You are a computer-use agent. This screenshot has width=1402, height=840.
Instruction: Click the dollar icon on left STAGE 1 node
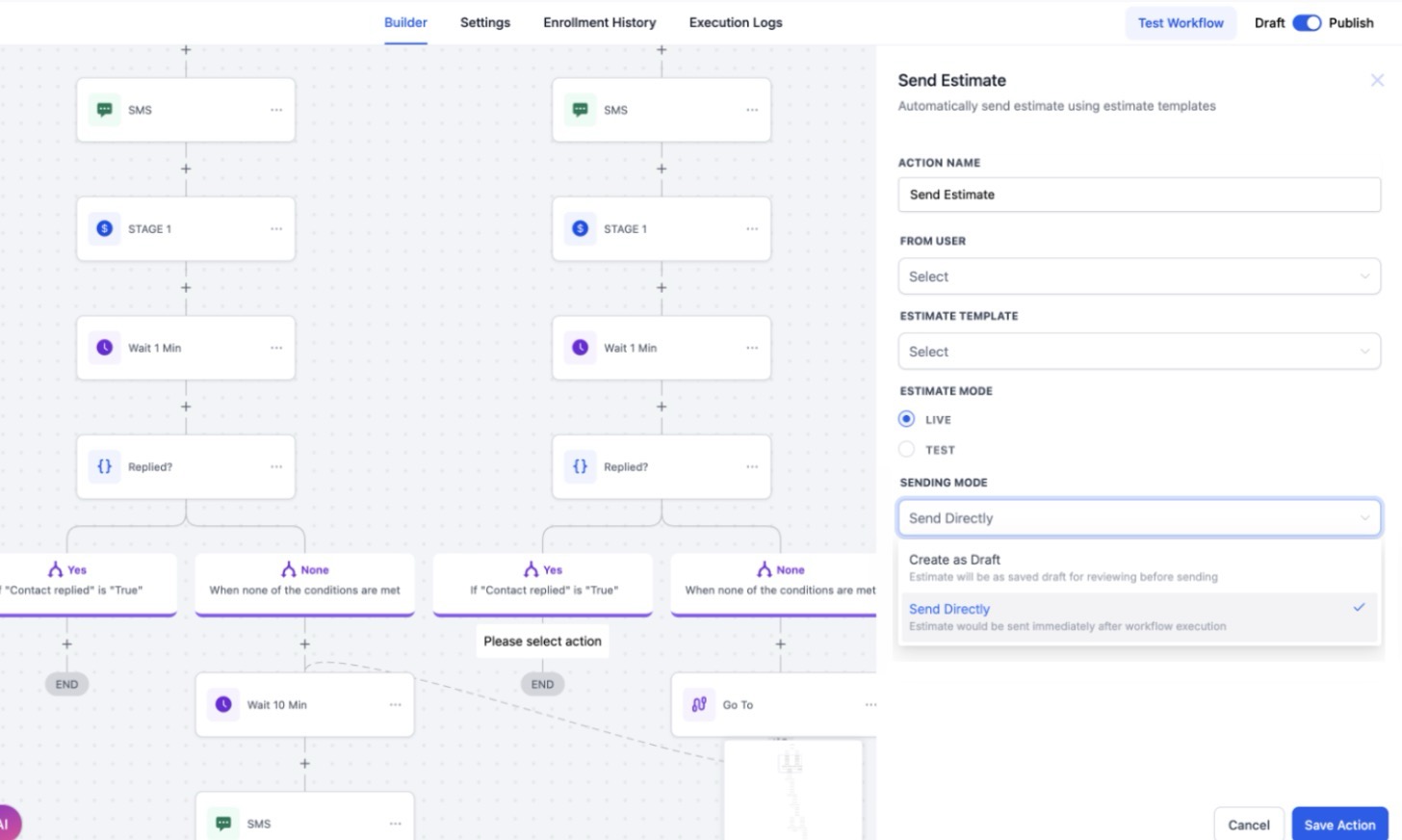click(105, 228)
